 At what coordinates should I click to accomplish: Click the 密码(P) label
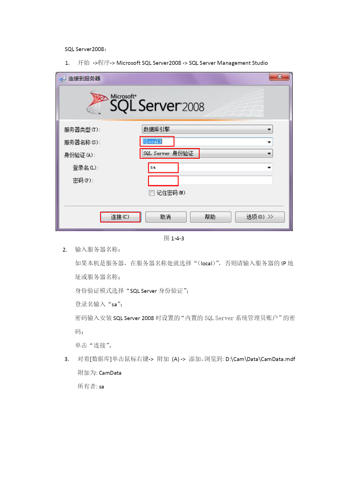pos(83,180)
